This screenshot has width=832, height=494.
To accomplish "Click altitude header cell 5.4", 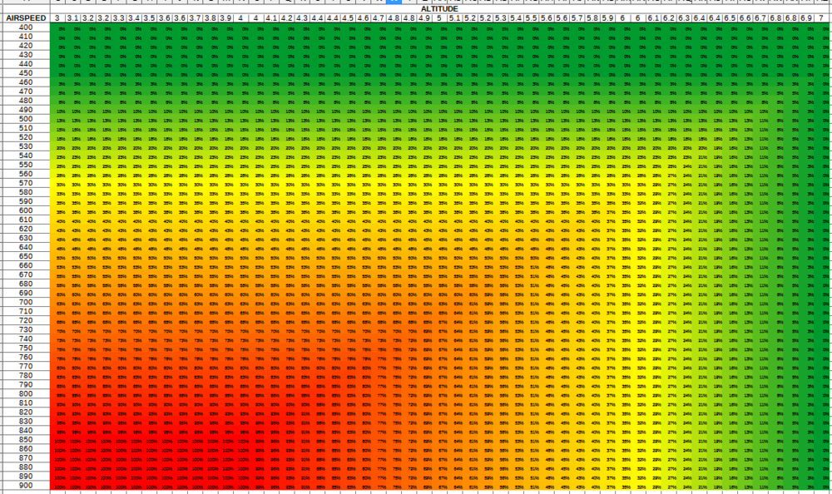I will 517,18.
